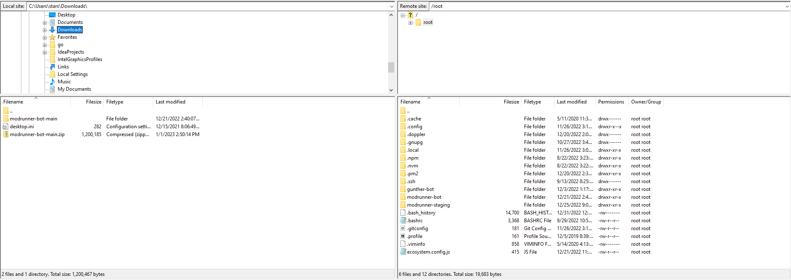Select the modrunner-bot remote folder

[424, 197]
